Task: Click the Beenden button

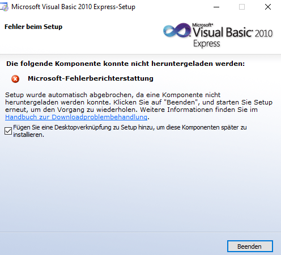Action: point(250,246)
